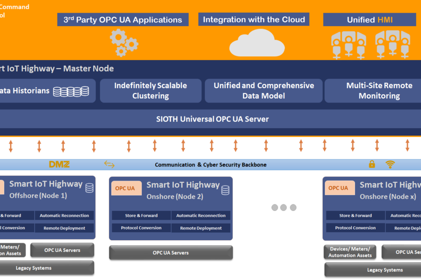
Task: Click the bidirectional arrows icon next to DMZ
Action: click(109, 164)
